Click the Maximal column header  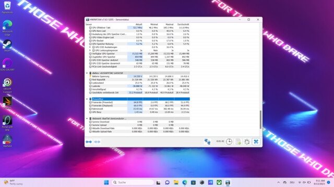pyautogui.click(x=170, y=24)
